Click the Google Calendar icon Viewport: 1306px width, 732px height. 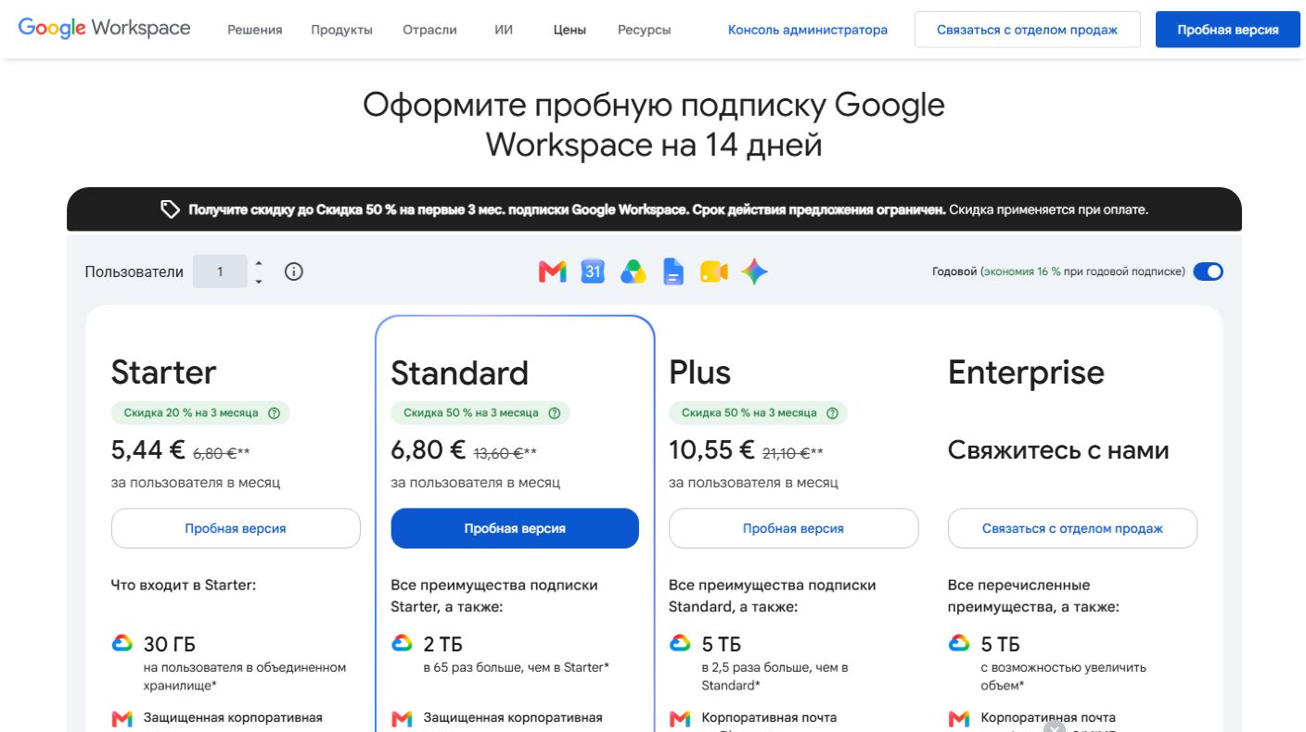(x=593, y=271)
